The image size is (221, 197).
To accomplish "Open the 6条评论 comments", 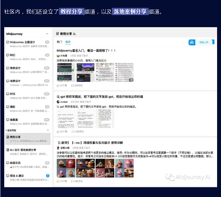I will pos(77,85).
